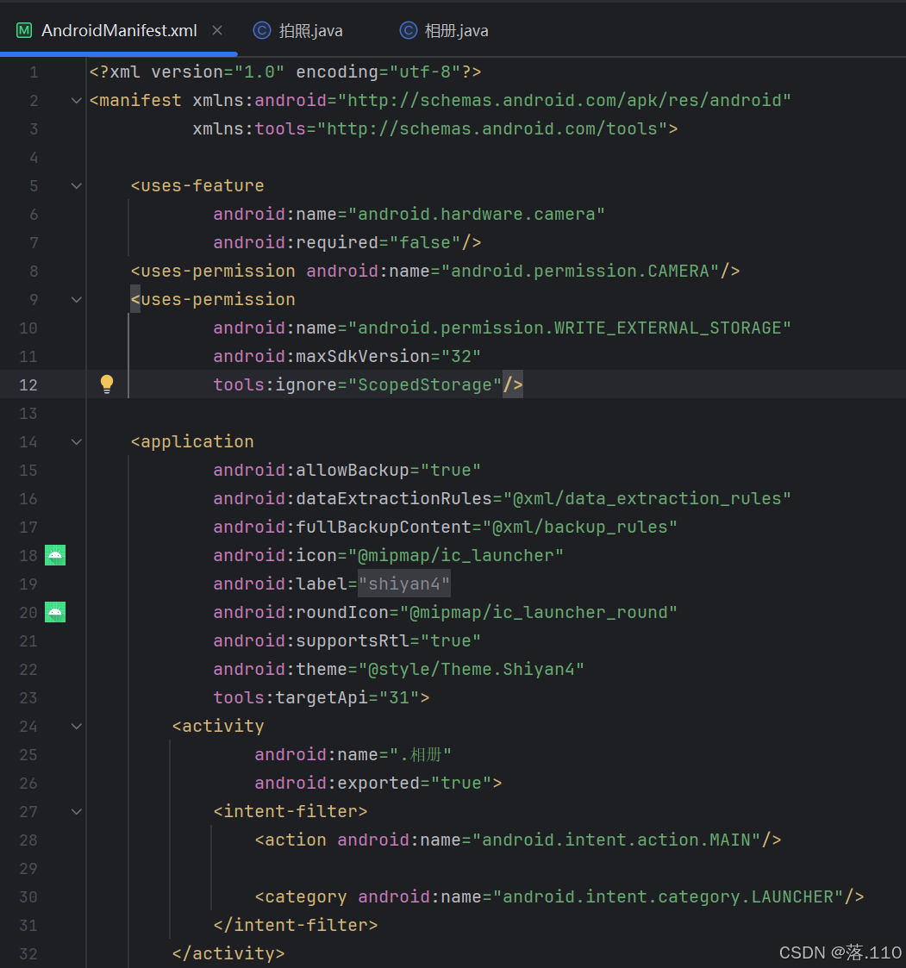Collapse the activity element on line 24

tap(76, 726)
